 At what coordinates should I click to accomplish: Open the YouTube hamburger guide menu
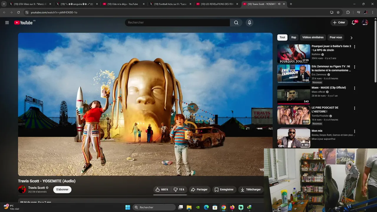pyautogui.click(x=7, y=23)
